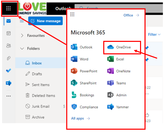164x132 pixels.
Task: Open Word from the app list
Action: point(80,59)
